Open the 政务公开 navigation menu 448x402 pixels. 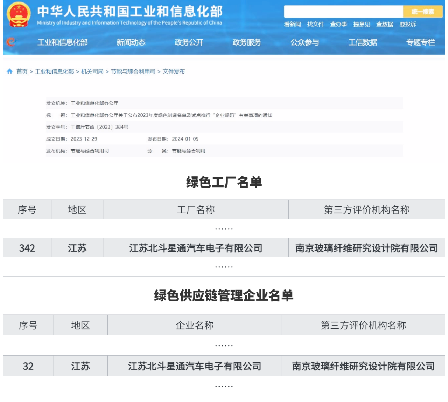189,42
